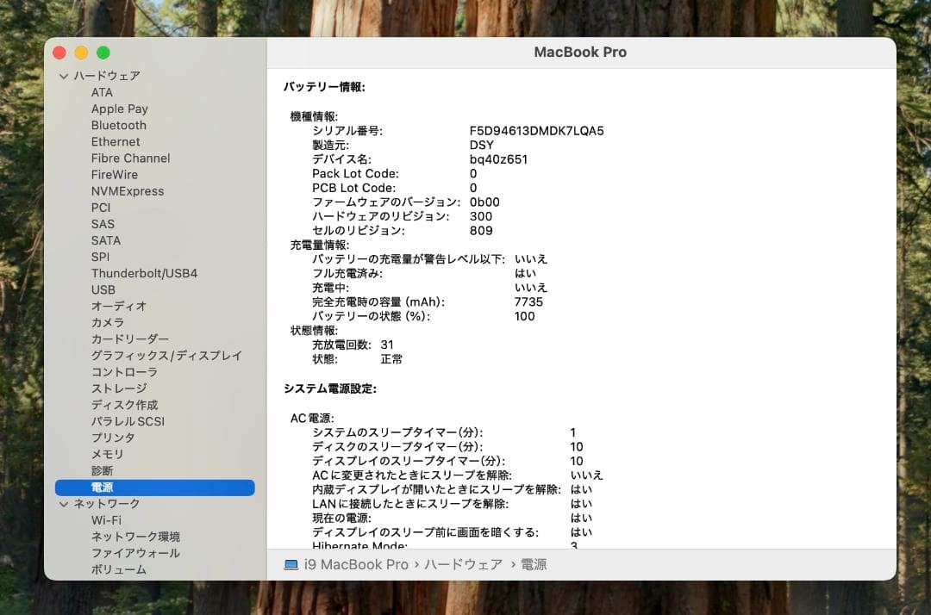Open the Fibre Channel section
The height and width of the screenshot is (615, 931).
(130, 158)
